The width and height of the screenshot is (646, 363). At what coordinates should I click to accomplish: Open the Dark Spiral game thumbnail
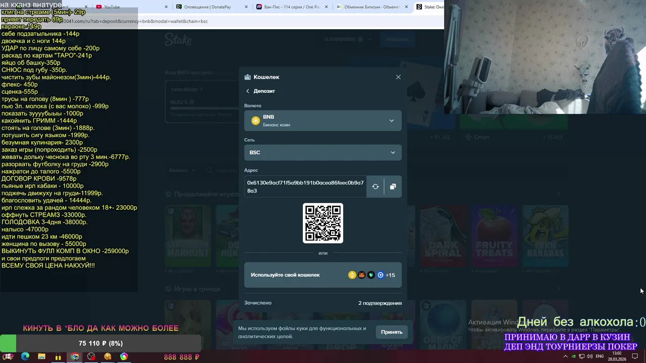coord(443,237)
